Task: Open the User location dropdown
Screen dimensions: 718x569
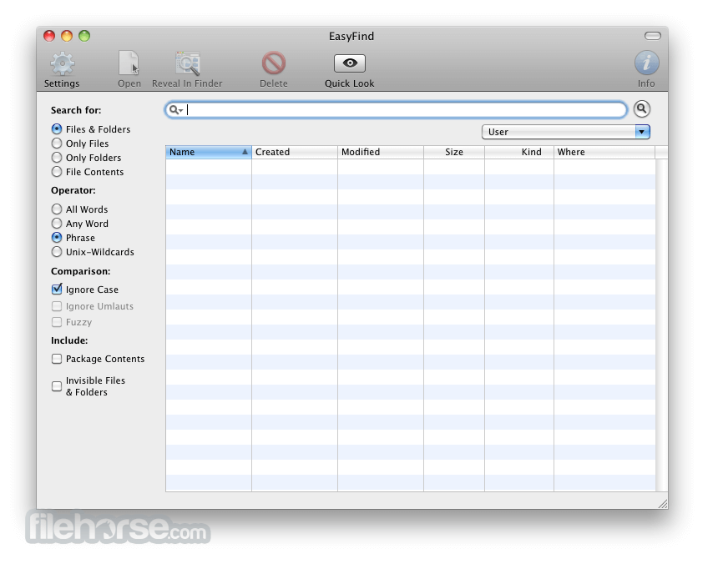Action: pos(566,132)
